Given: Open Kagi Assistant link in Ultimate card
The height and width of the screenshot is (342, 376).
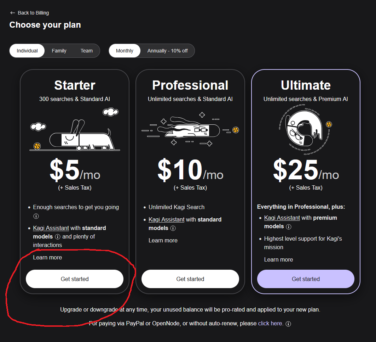Looking at the screenshot, I should click(282, 218).
